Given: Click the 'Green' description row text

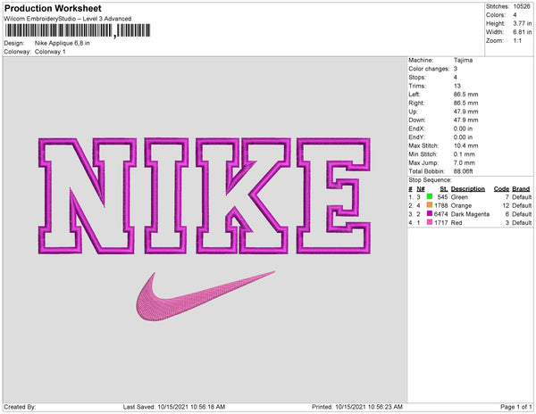Looking at the screenshot, I should [x=459, y=197].
